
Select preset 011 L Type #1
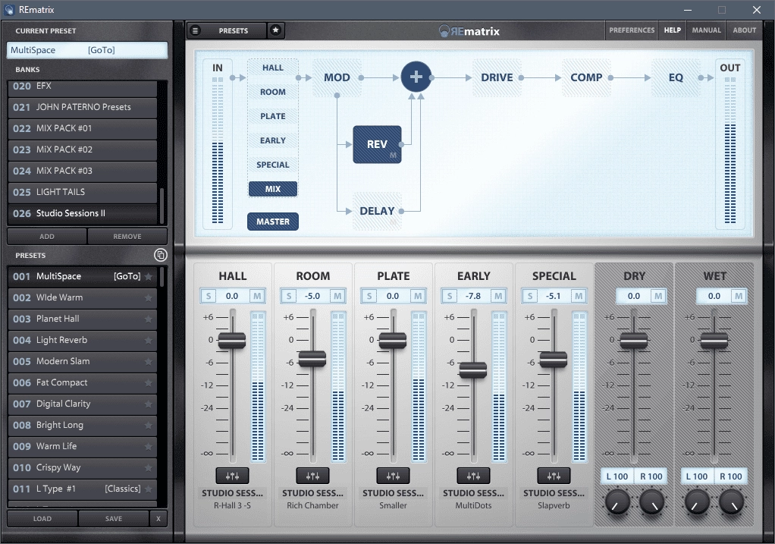(x=83, y=489)
